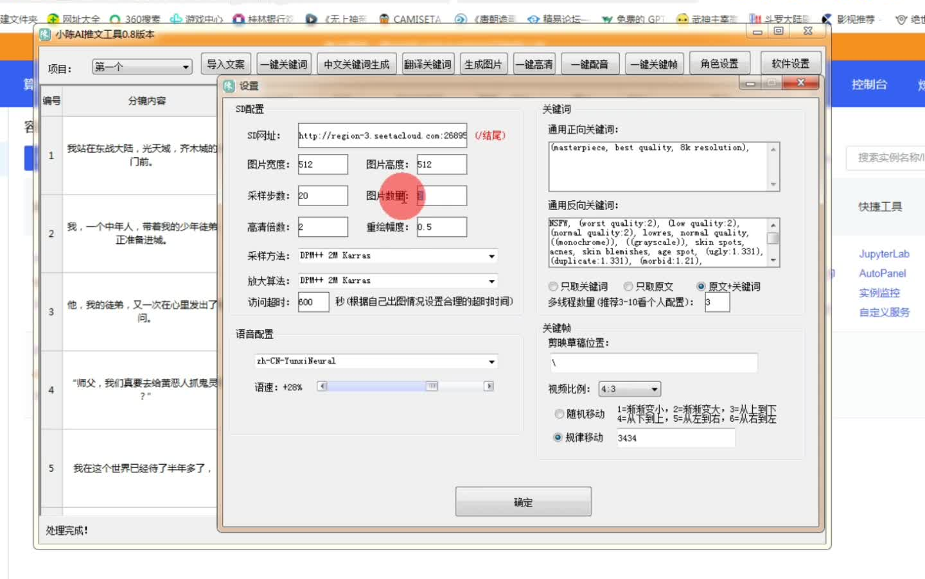Click the 一键关键帧 button
The height and width of the screenshot is (579, 925).
pyautogui.click(x=654, y=64)
